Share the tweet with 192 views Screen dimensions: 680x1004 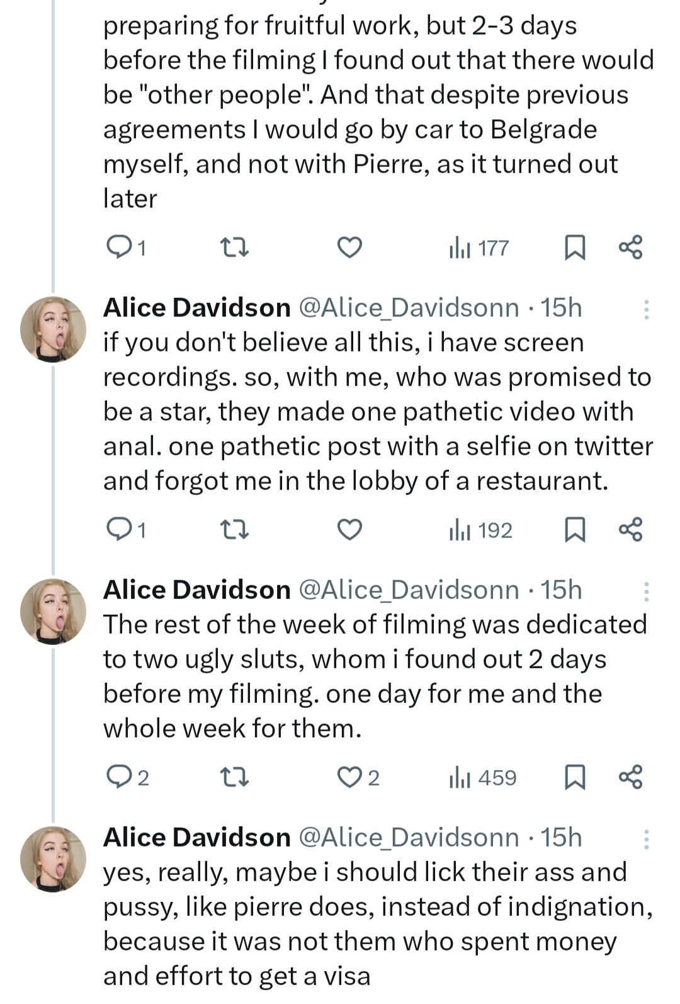click(630, 530)
